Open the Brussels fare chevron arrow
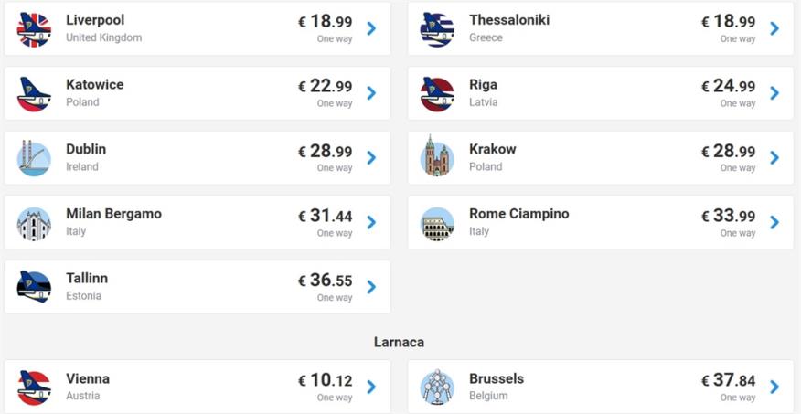 click(774, 387)
